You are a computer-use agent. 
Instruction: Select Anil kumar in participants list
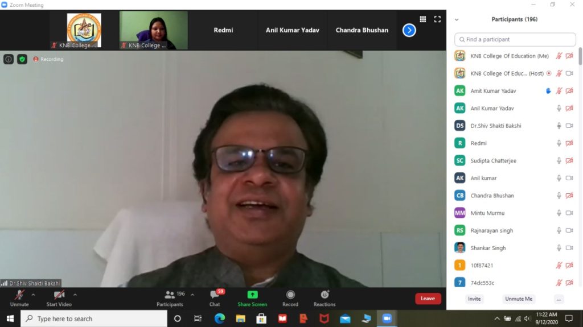tap(514, 178)
